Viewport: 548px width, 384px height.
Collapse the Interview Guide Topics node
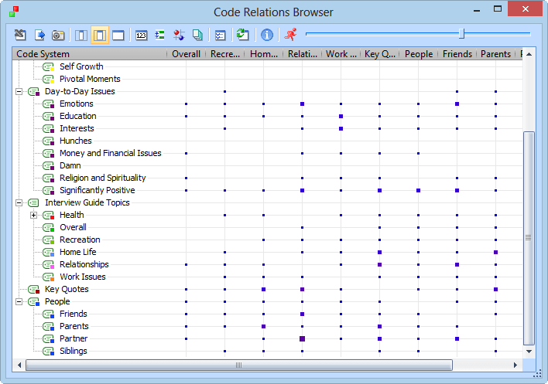pos(19,203)
